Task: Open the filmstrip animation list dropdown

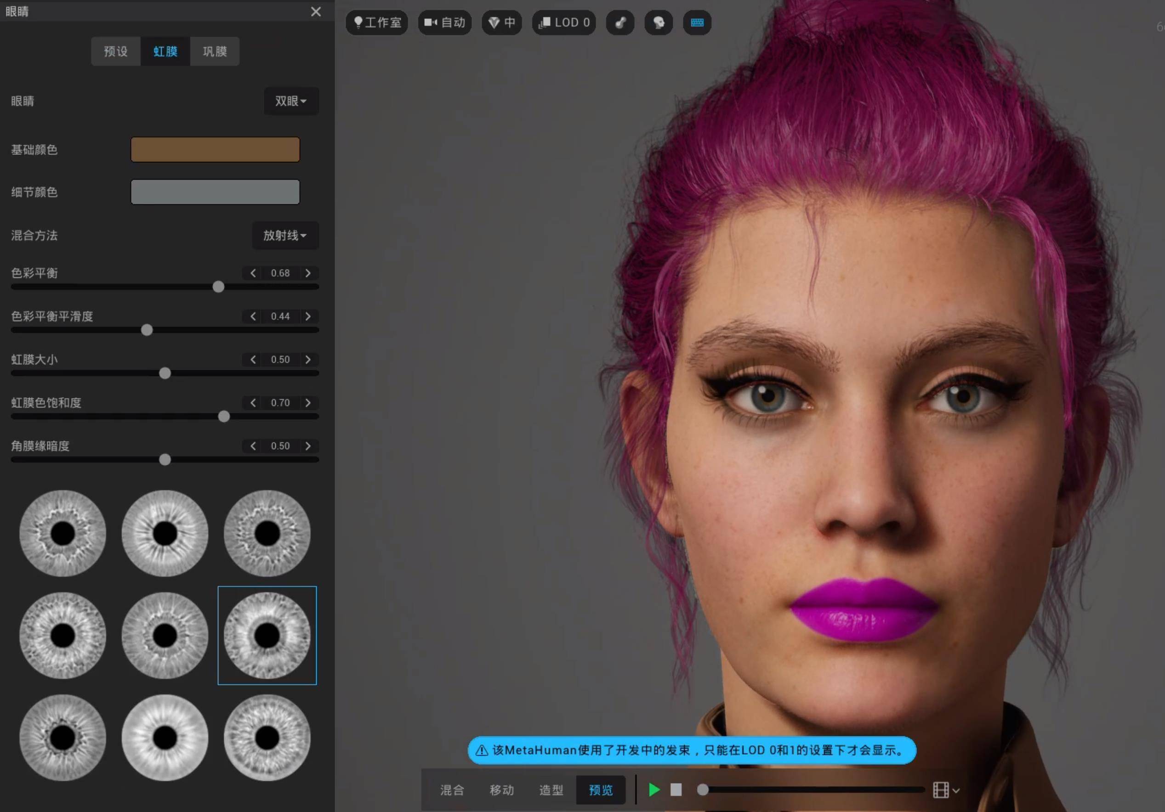Action: coord(946,789)
